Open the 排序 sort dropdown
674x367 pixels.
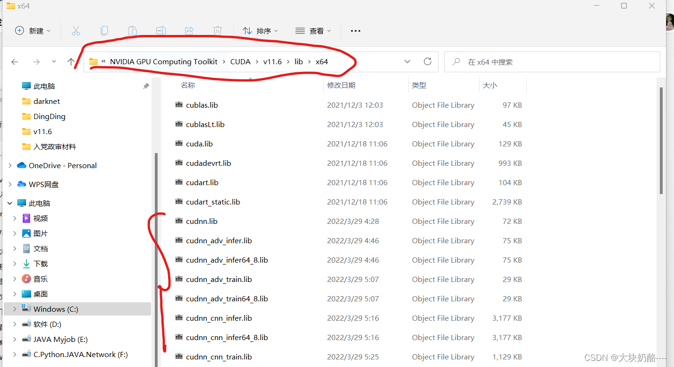coord(261,30)
